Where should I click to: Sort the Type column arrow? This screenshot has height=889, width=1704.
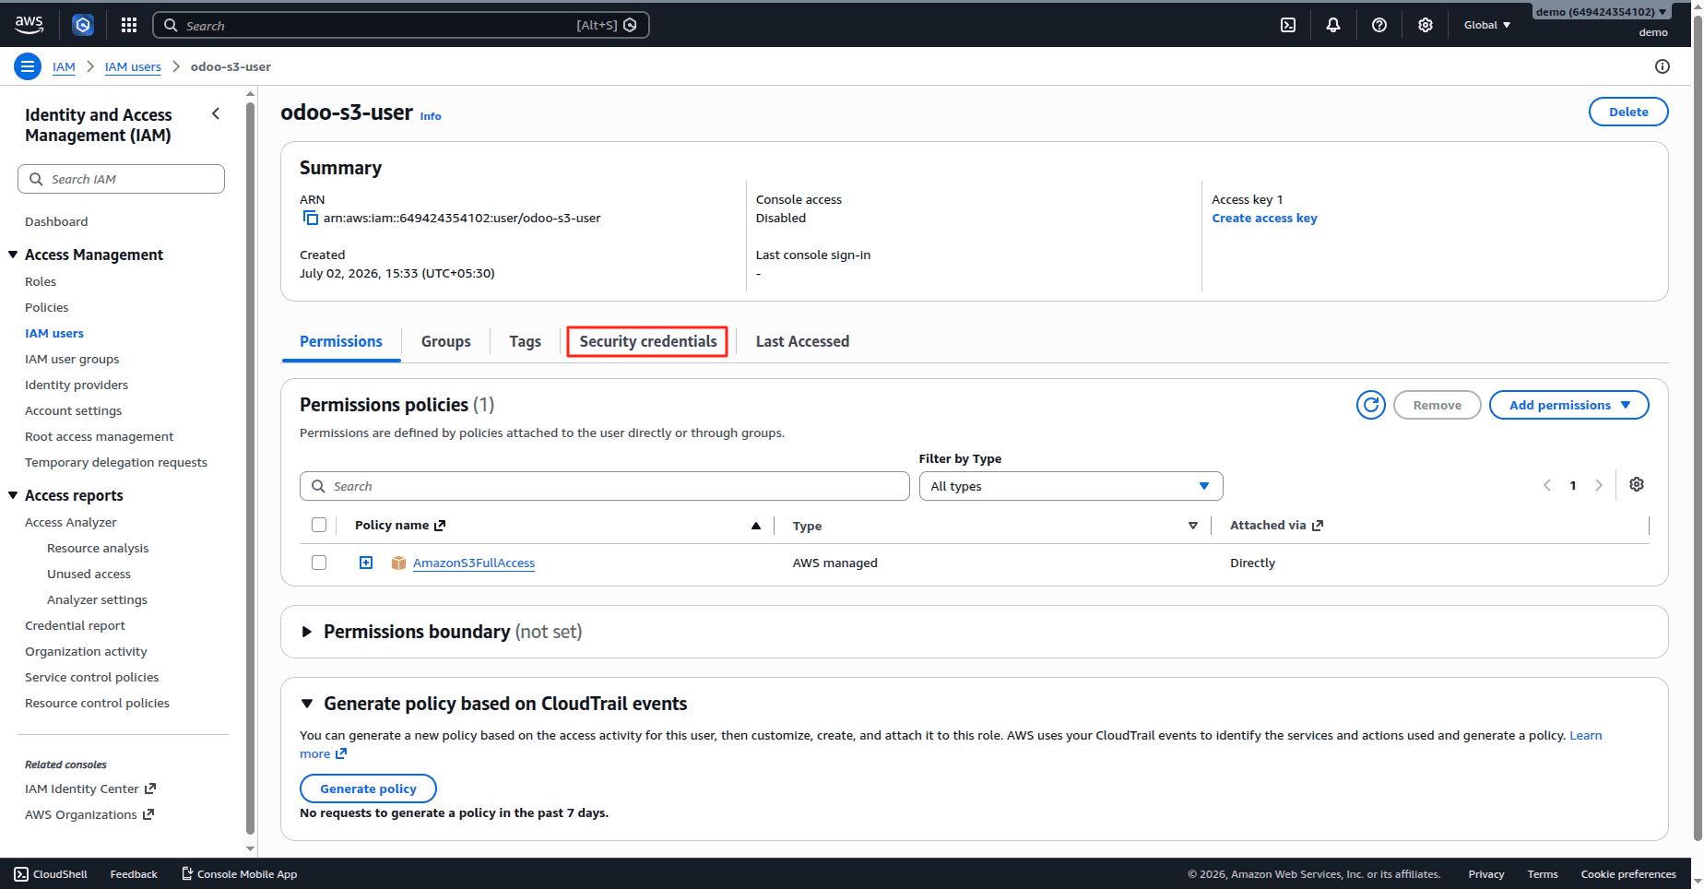1193,526
